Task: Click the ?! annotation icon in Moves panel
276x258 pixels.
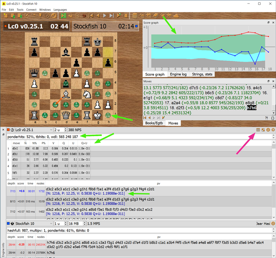Action: [x=266, y=117]
